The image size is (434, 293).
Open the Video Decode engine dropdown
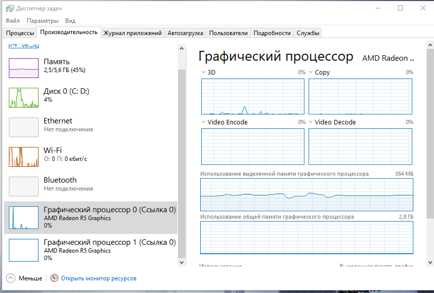coord(311,122)
